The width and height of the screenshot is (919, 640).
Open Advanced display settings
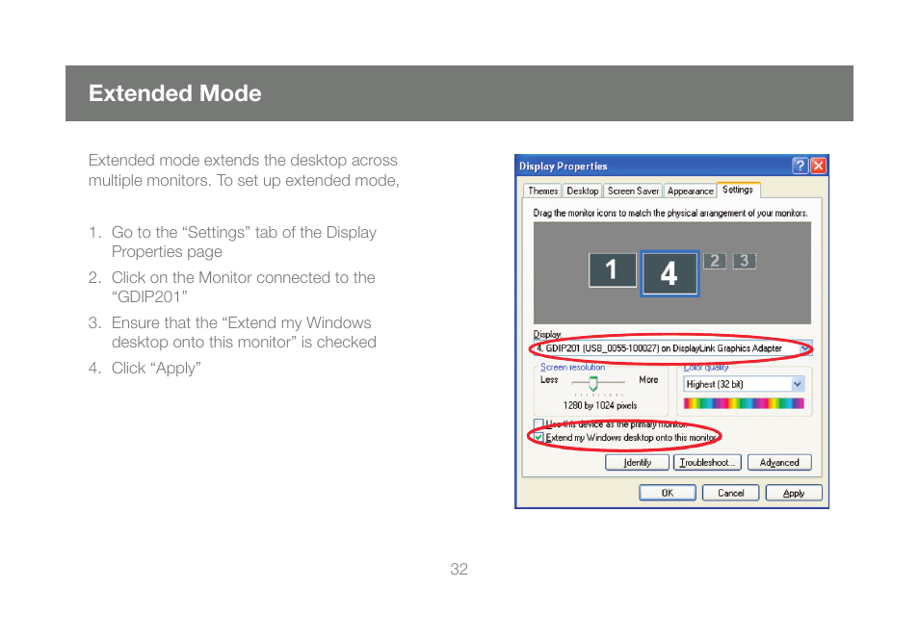tap(779, 463)
